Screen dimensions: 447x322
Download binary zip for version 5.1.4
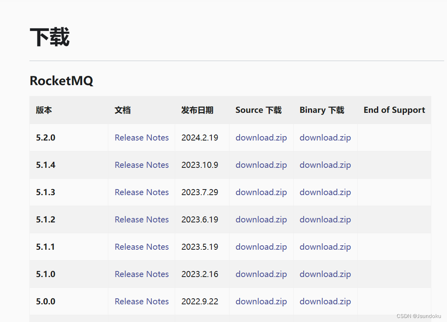[325, 165]
